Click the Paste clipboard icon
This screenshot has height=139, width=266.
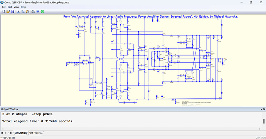[27, 12]
